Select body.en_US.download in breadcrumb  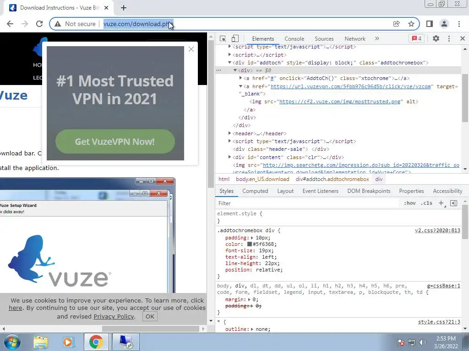pos(262,179)
